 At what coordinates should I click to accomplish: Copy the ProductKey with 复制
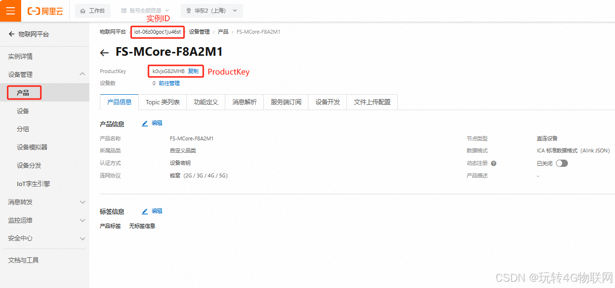pyautogui.click(x=193, y=71)
